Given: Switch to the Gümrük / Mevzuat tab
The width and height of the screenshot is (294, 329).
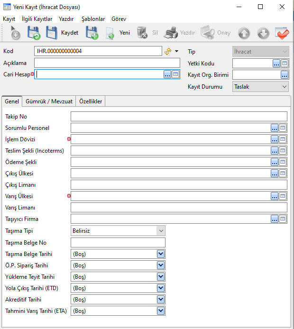Looking at the screenshot, I should point(49,101).
